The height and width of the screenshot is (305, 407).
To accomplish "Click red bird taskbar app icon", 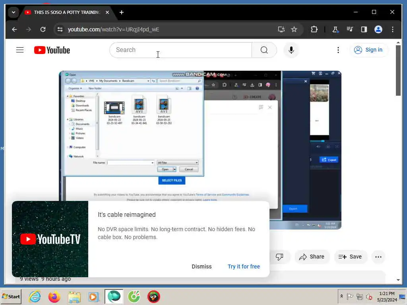I will (x=154, y=297).
